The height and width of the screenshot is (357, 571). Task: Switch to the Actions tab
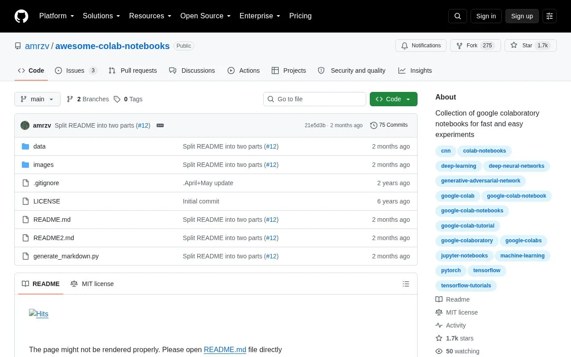(x=244, y=71)
